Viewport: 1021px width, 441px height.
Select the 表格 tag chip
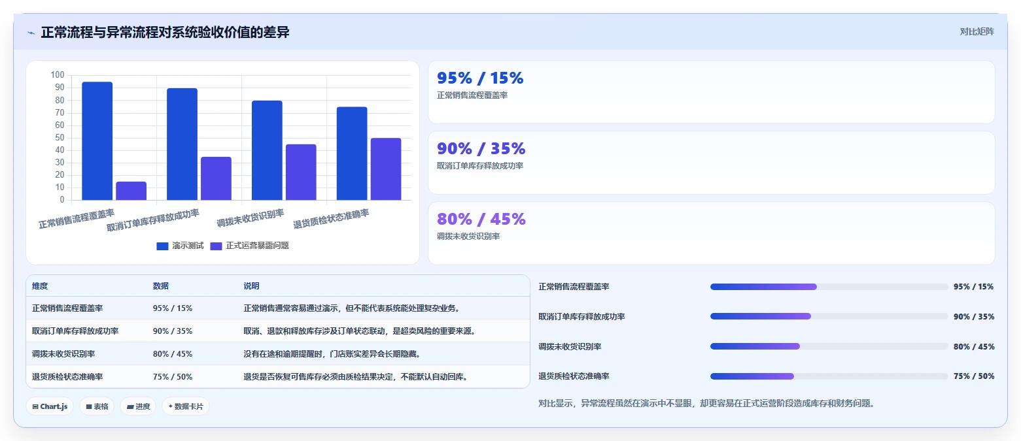97,406
